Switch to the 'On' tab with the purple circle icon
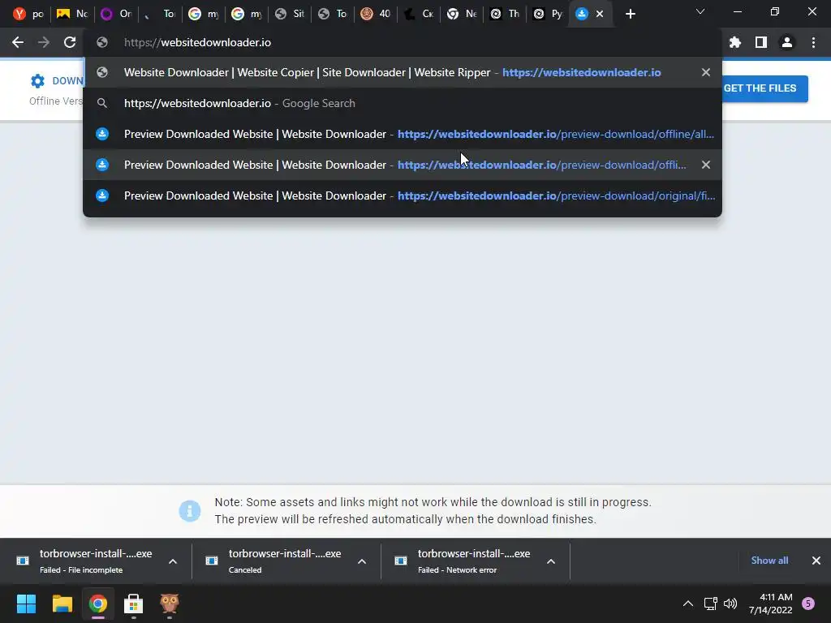This screenshot has height=623, width=831. 115,14
